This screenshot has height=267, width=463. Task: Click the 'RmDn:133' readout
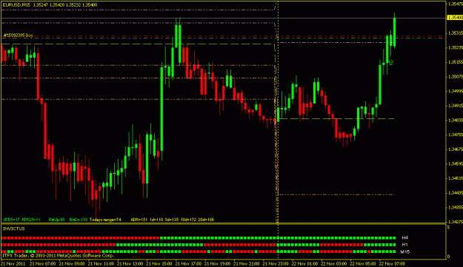click(79, 220)
